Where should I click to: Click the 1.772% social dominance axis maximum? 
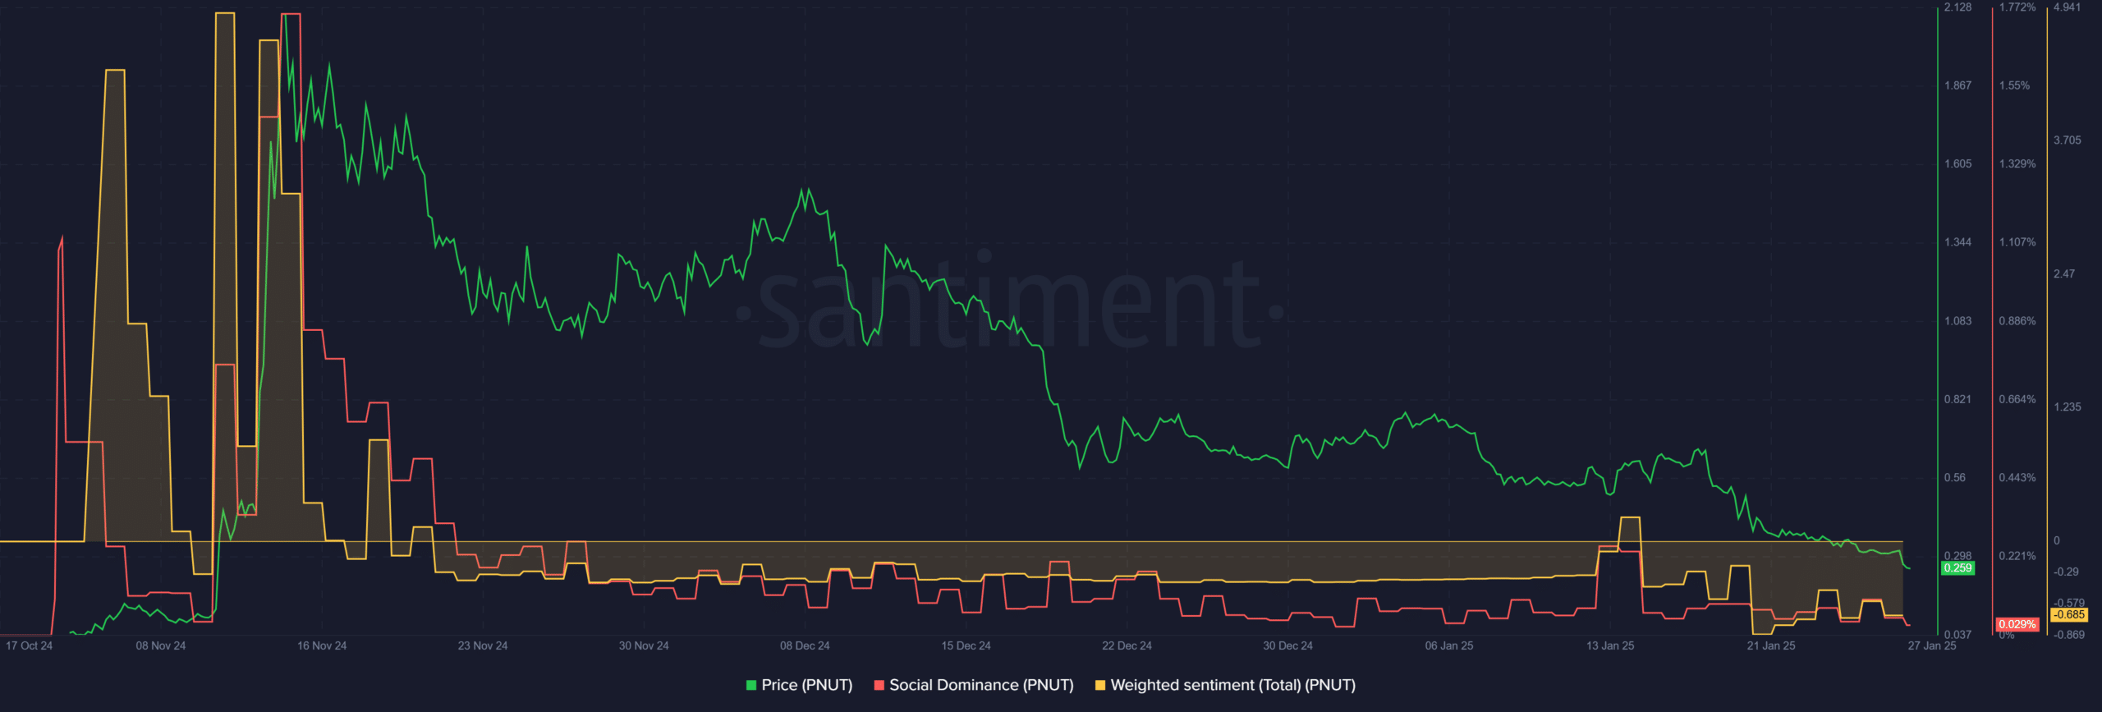[2017, 7]
